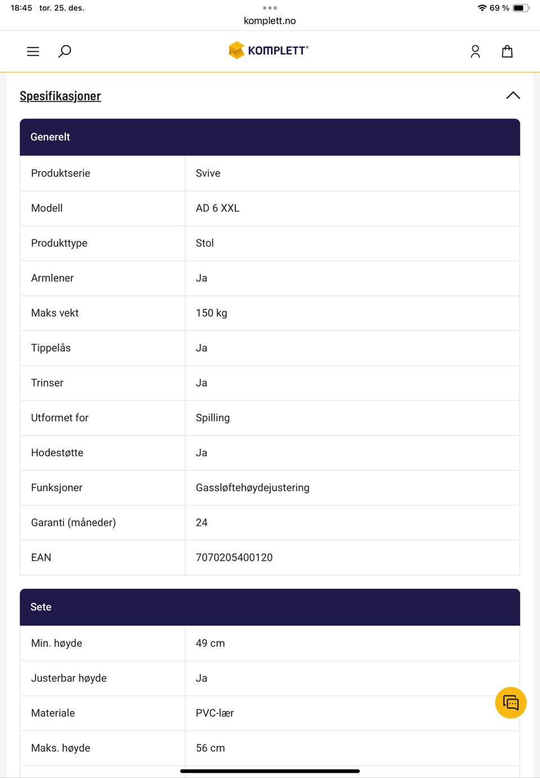Click the Spesifikasjoner heading link
The width and height of the screenshot is (540, 778).
coord(60,96)
